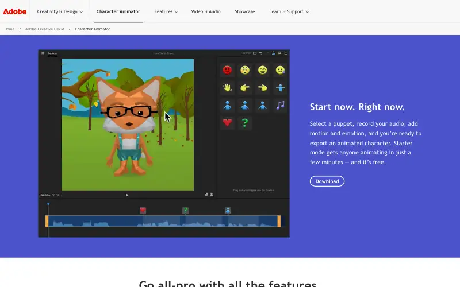Go to Video & Audio page
The width and height of the screenshot is (460, 287).
206,11
